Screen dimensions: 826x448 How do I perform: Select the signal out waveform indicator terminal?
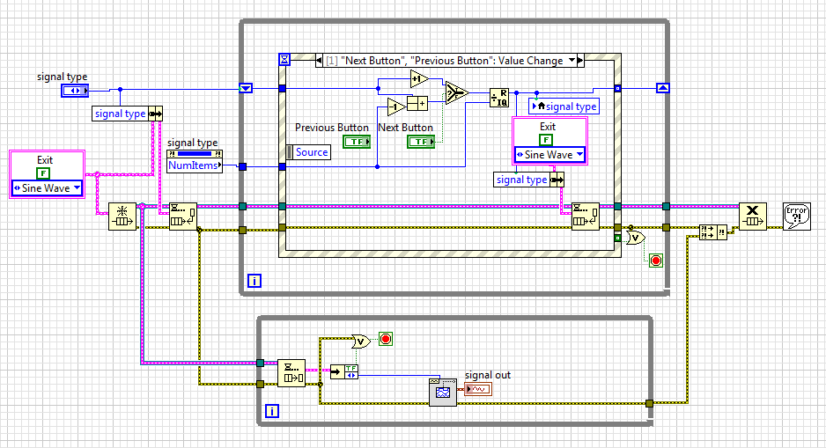pos(478,390)
